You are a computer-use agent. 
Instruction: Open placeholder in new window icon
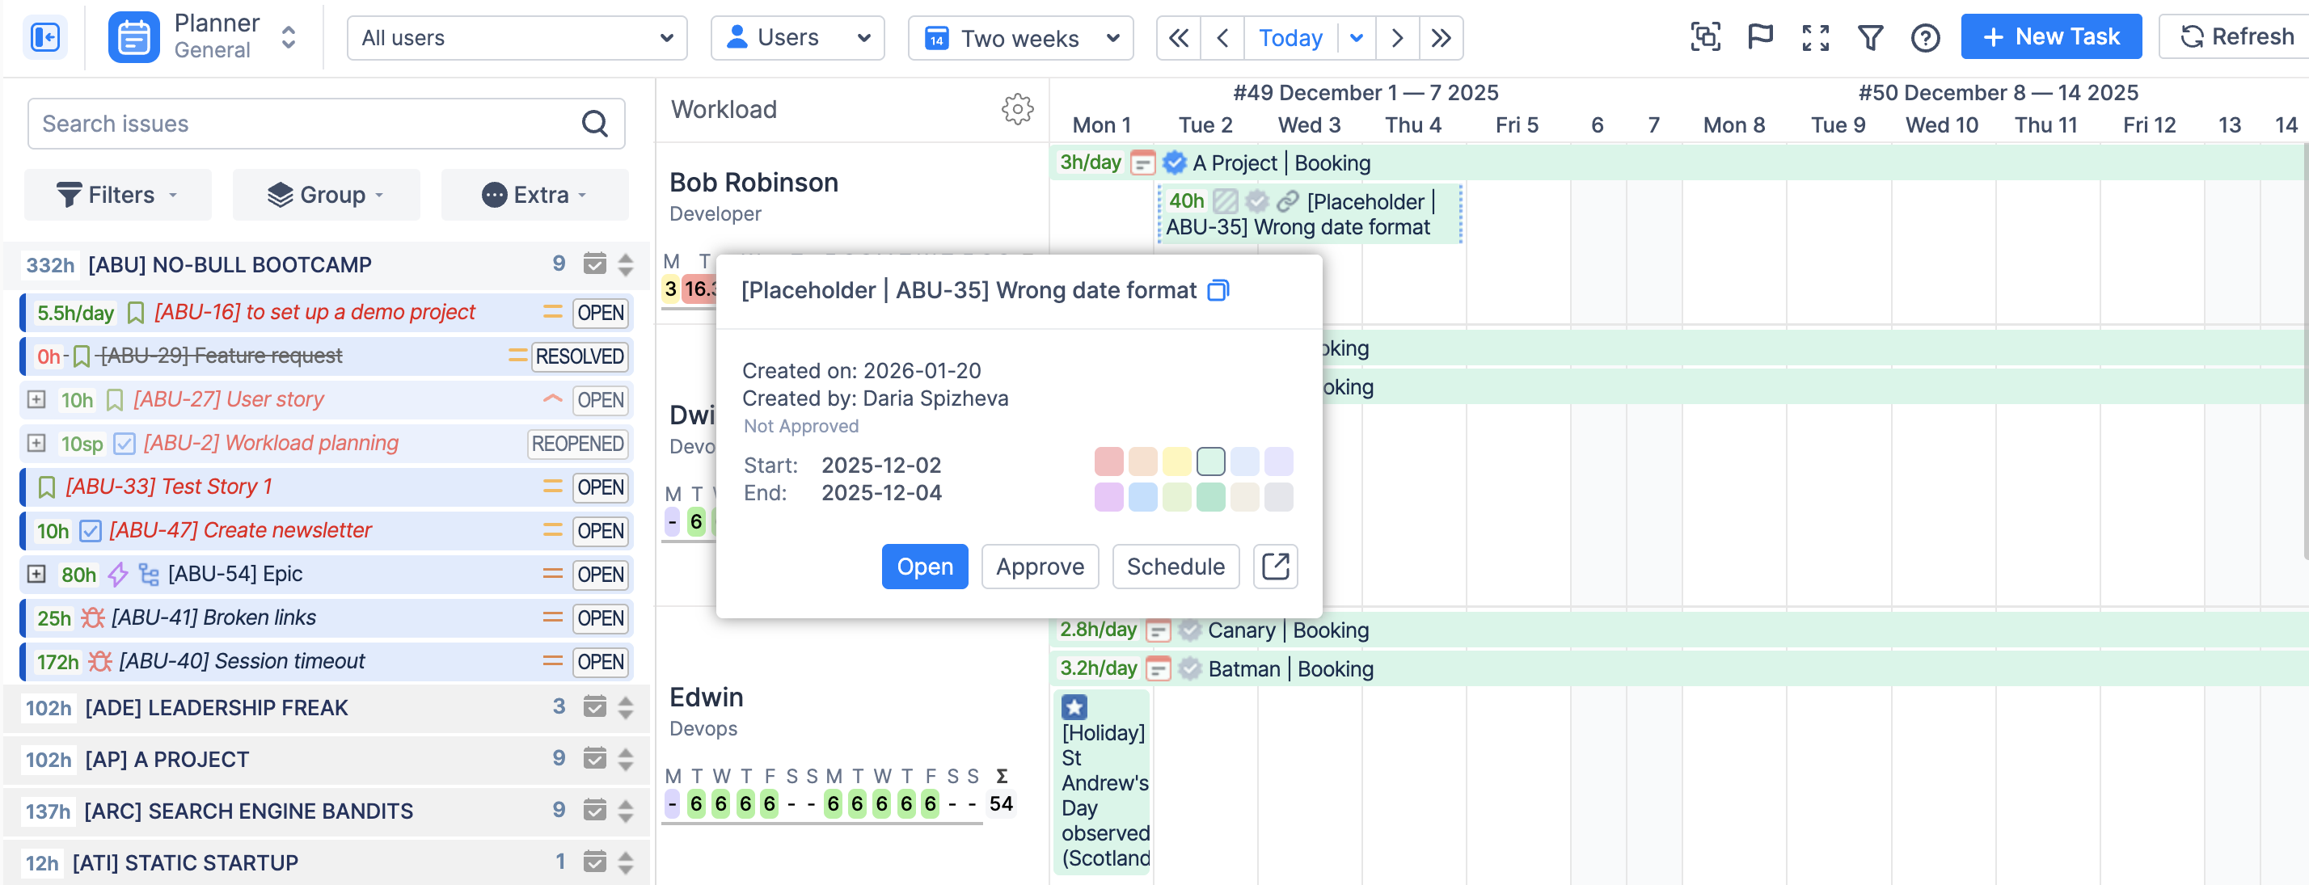(1275, 566)
